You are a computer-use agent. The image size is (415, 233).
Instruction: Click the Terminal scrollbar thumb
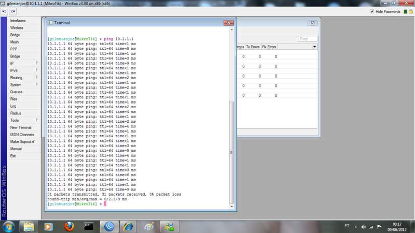click(231, 152)
